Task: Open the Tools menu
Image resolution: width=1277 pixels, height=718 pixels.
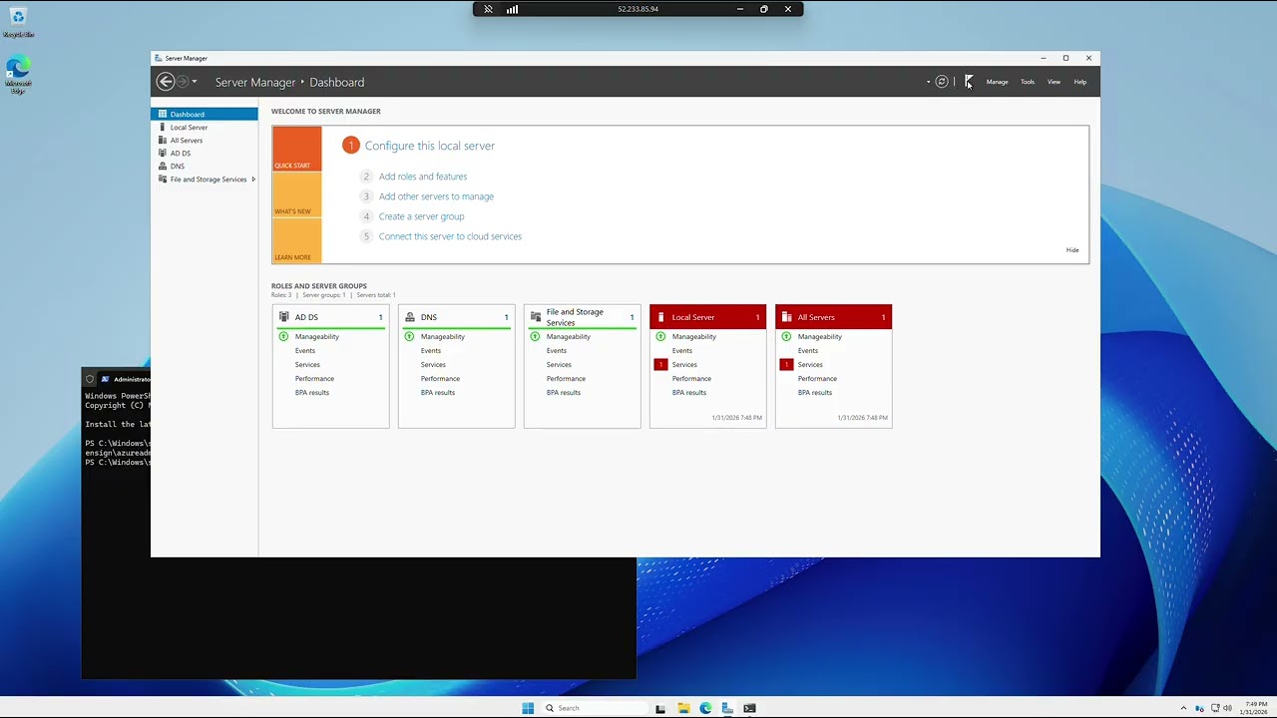Action: (1027, 82)
